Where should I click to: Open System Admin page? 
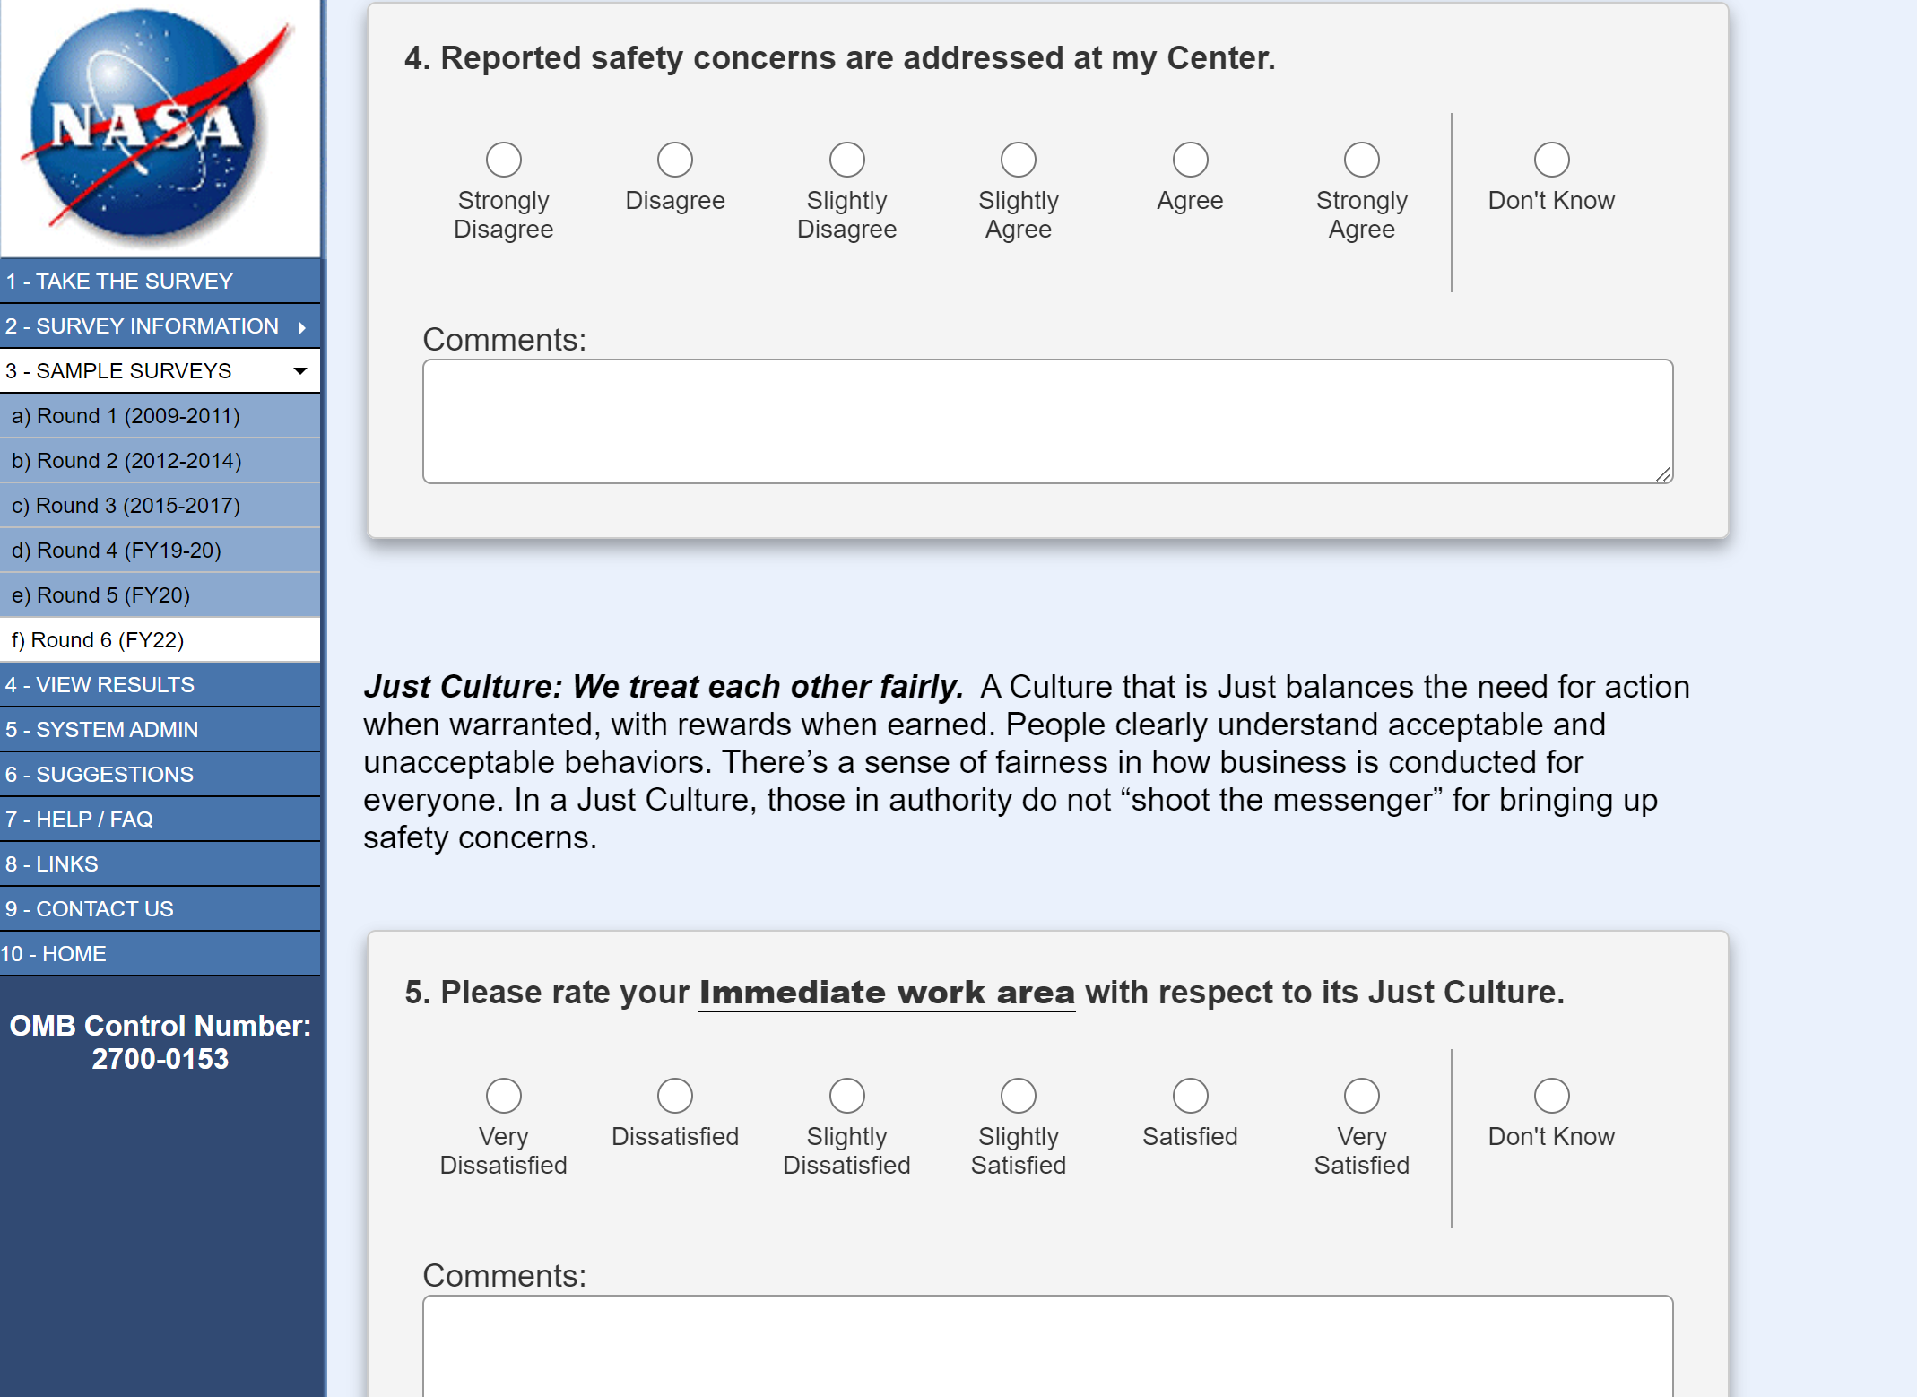pos(101,730)
